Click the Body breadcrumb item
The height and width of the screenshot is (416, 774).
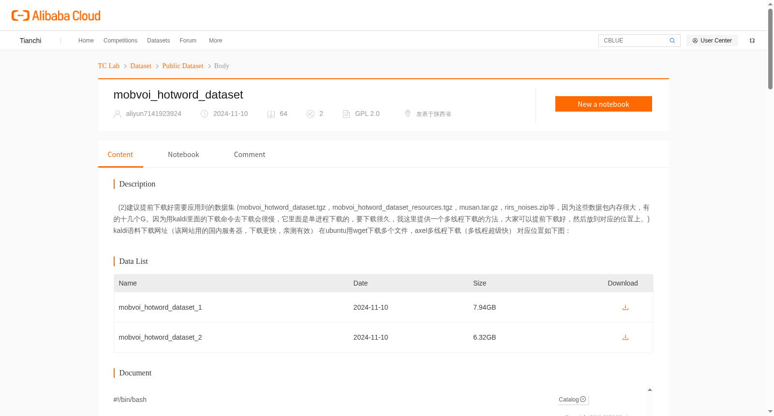(x=222, y=66)
